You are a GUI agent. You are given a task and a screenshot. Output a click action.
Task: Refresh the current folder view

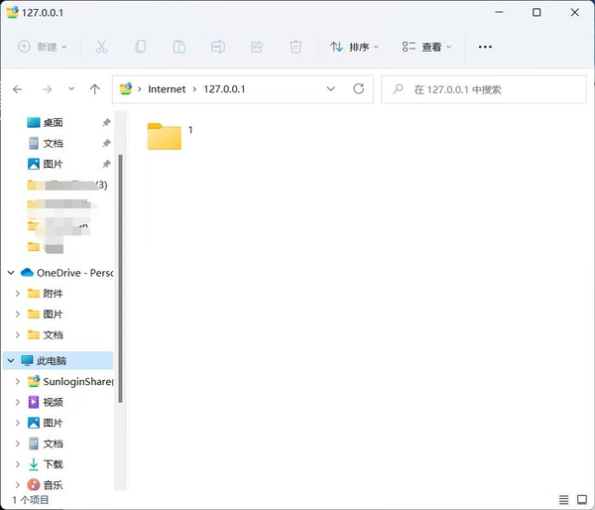click(x=358, y=89)
